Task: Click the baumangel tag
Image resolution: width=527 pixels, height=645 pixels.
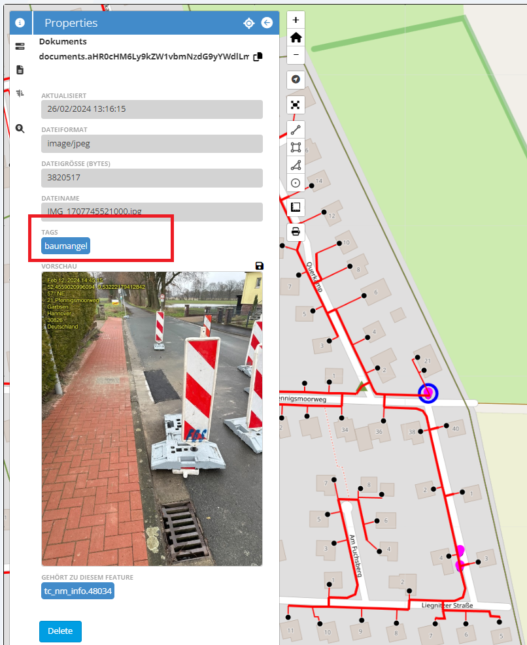Action: click(66, 246)
